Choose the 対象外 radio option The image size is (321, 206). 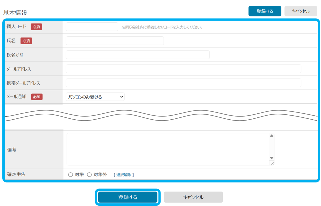(89, 175)
